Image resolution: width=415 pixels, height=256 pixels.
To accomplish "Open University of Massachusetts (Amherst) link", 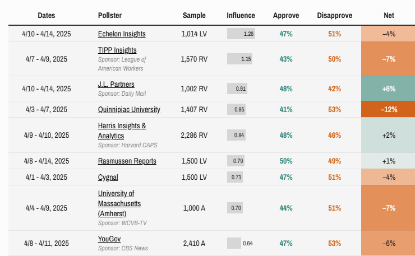I will [119, 203].
